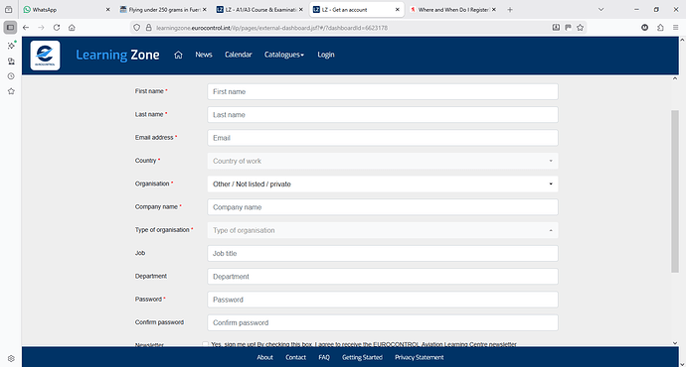
Task: Open the Contact footer link
Action: coord(295,357)
